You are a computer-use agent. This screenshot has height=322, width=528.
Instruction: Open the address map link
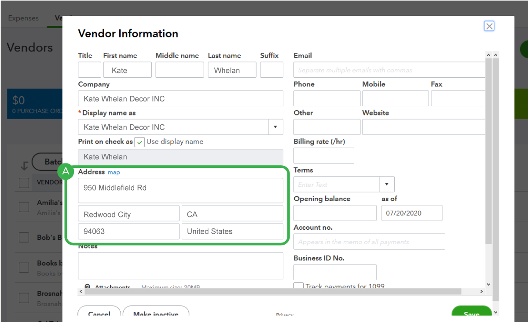click(114, 172)
